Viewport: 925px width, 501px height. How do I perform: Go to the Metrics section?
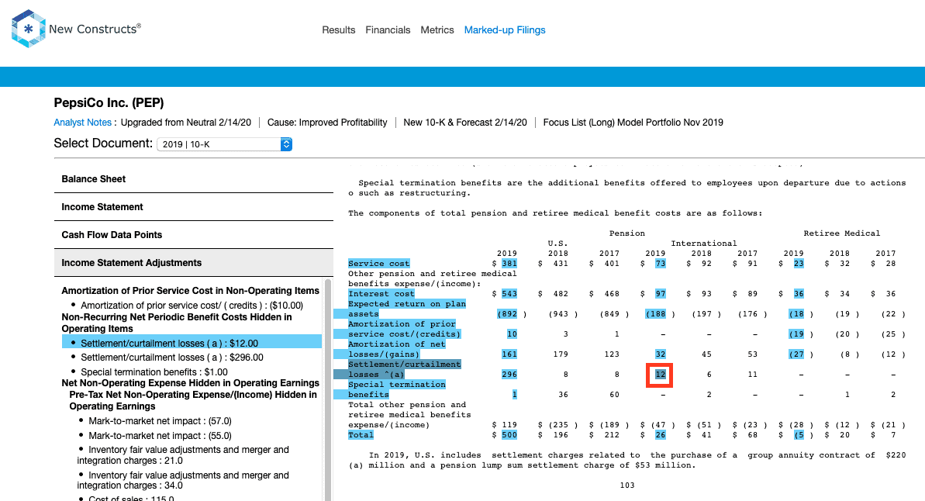437,30
